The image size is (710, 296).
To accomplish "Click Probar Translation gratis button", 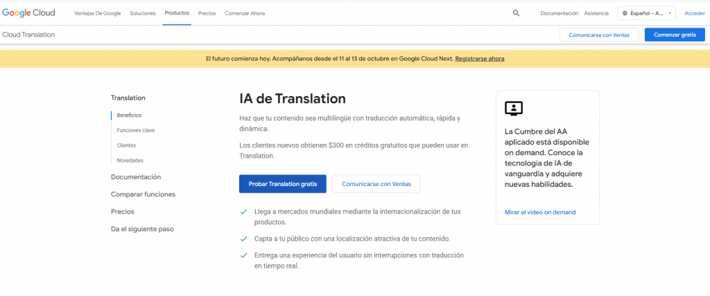I will [282, 184].
